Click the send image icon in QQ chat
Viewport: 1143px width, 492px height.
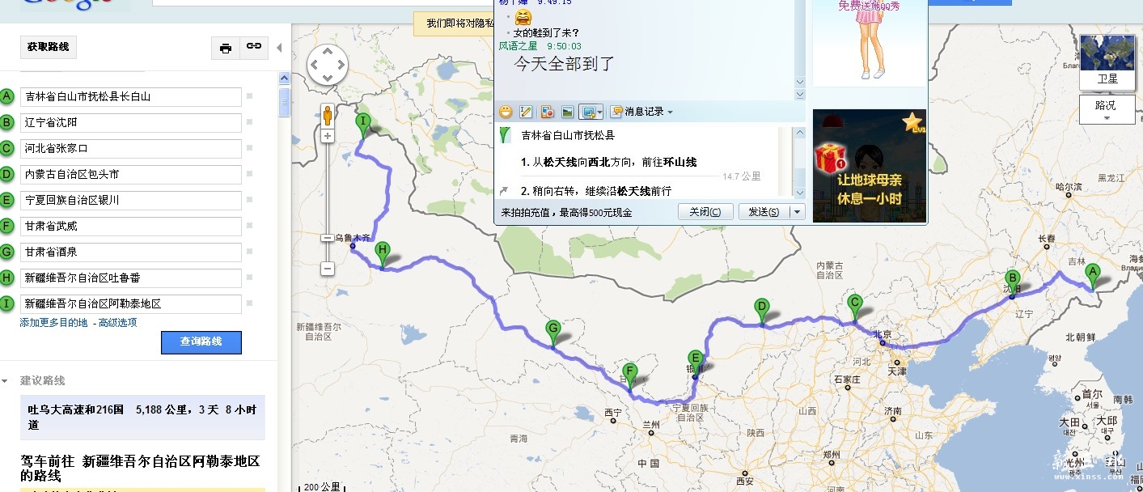coord(569,111)
